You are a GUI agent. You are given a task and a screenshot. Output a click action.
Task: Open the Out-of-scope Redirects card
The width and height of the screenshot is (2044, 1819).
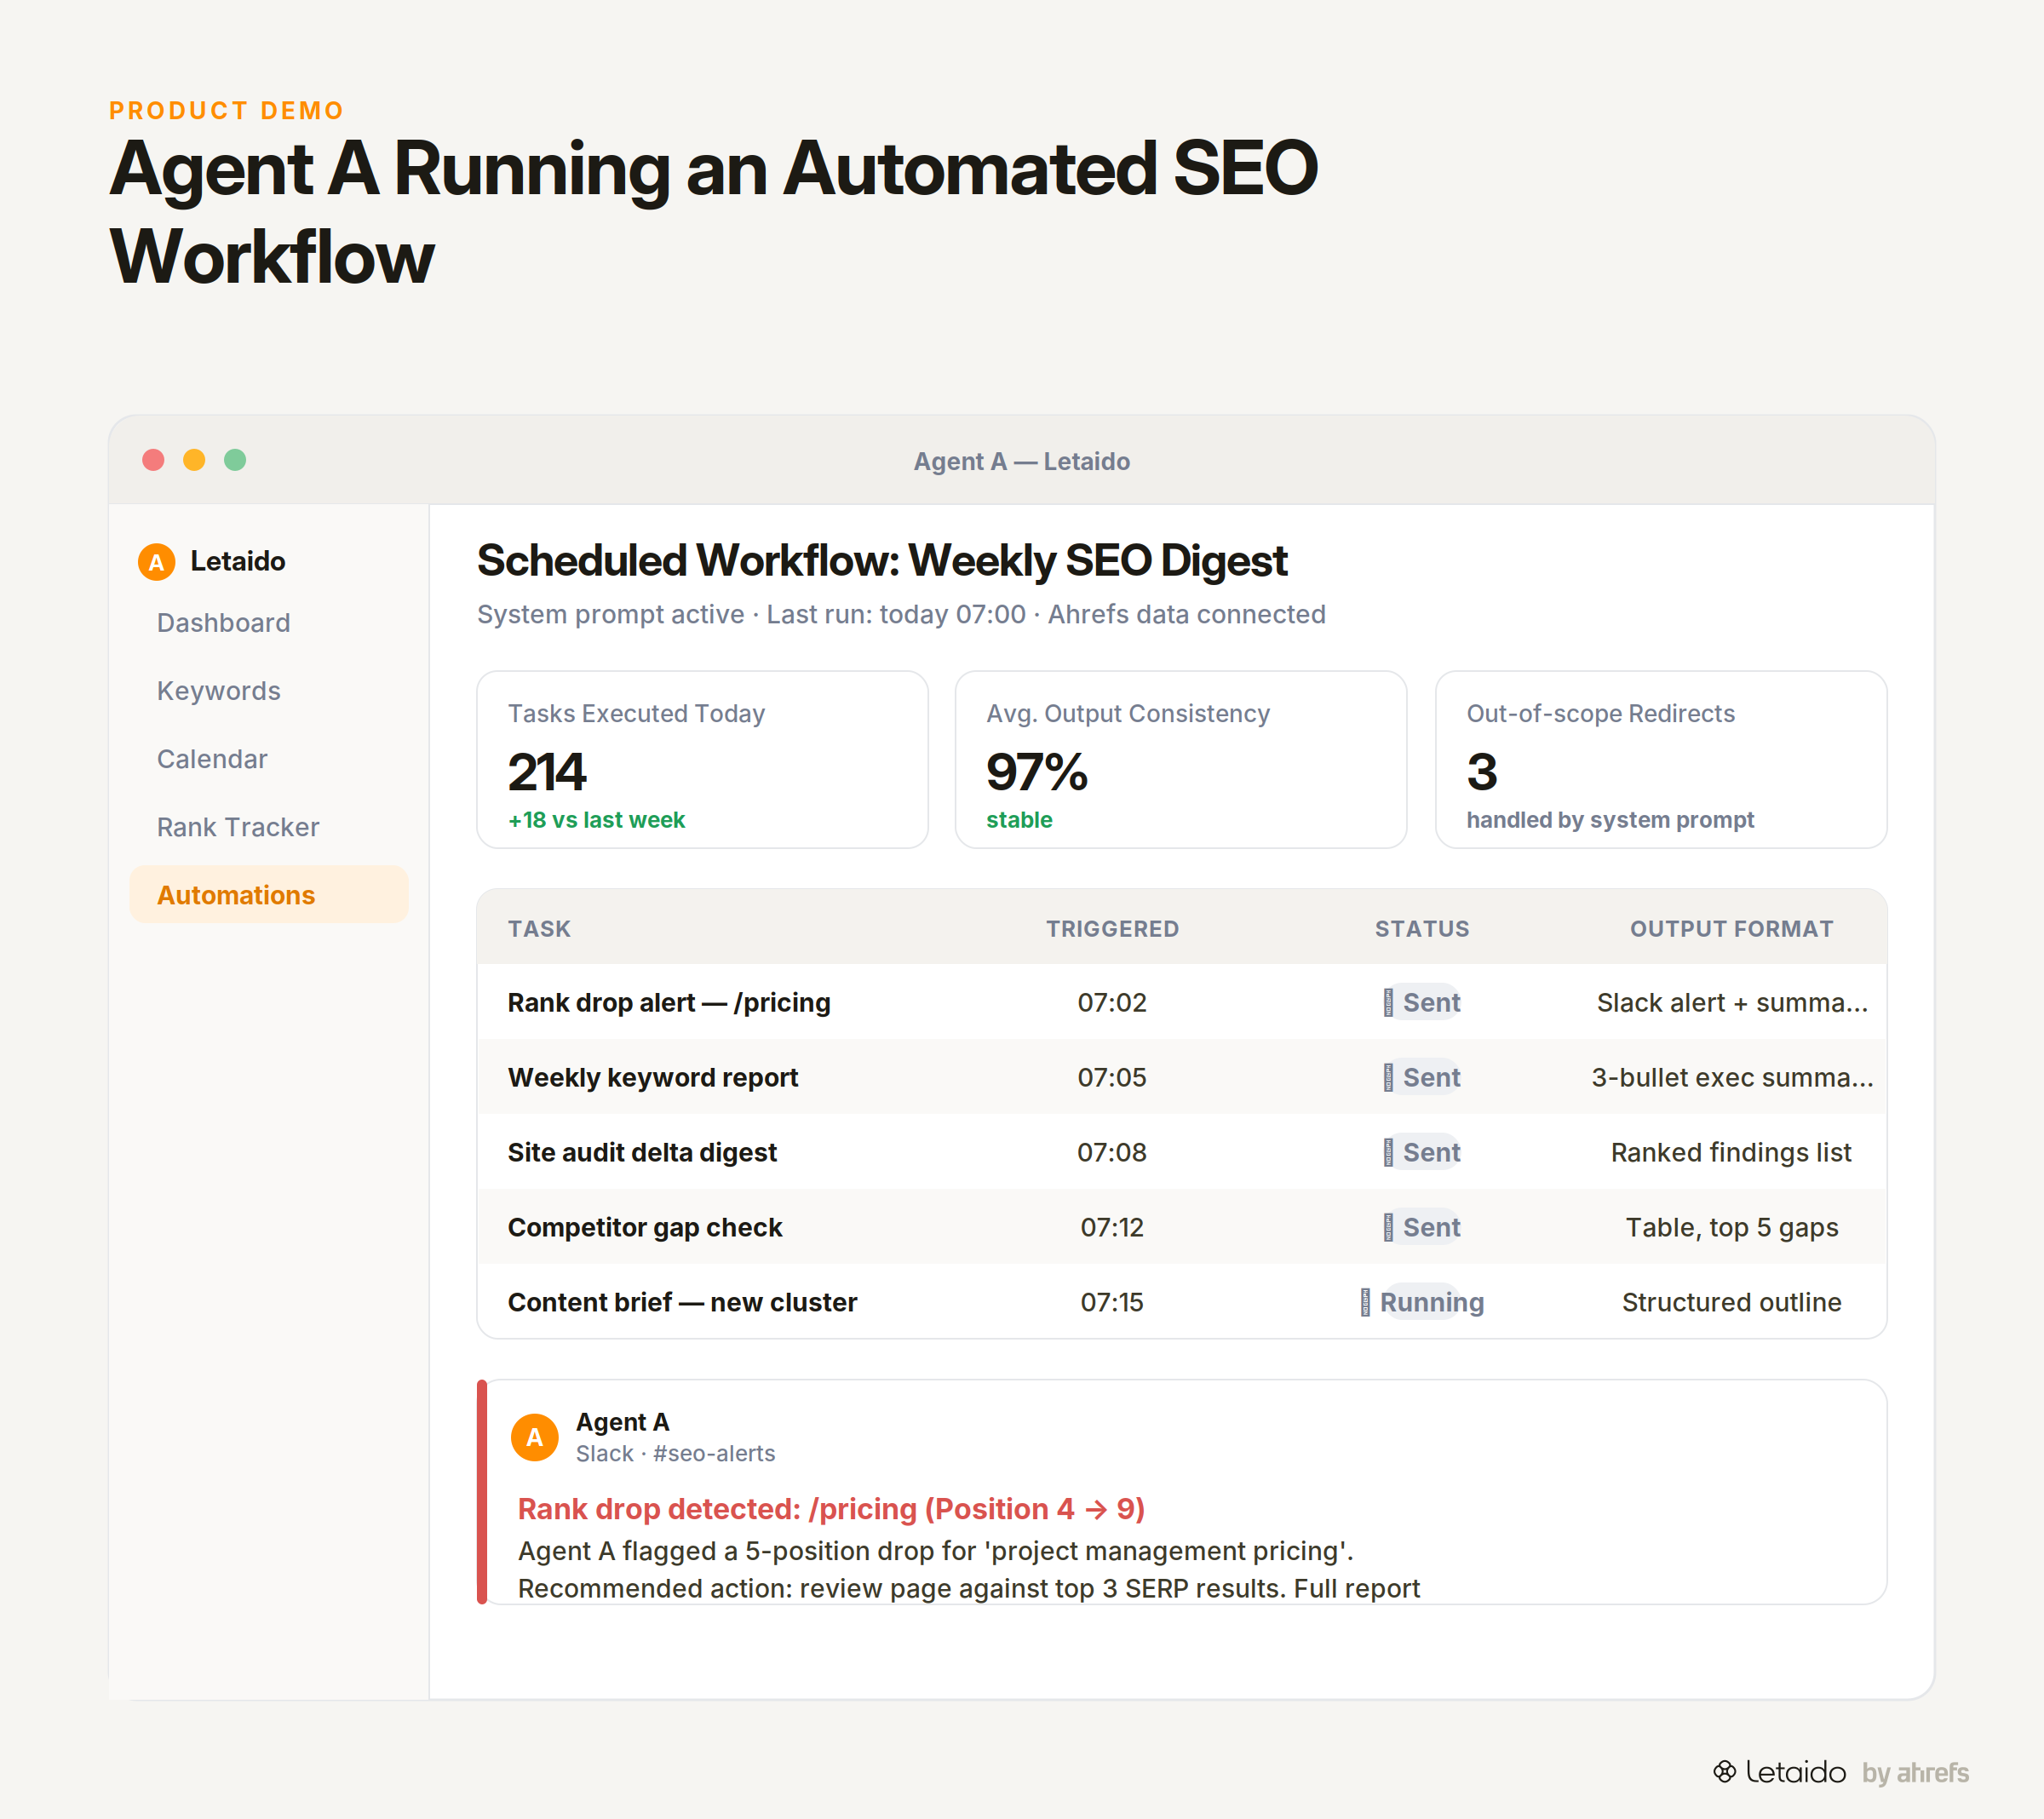click(1661, 760)
